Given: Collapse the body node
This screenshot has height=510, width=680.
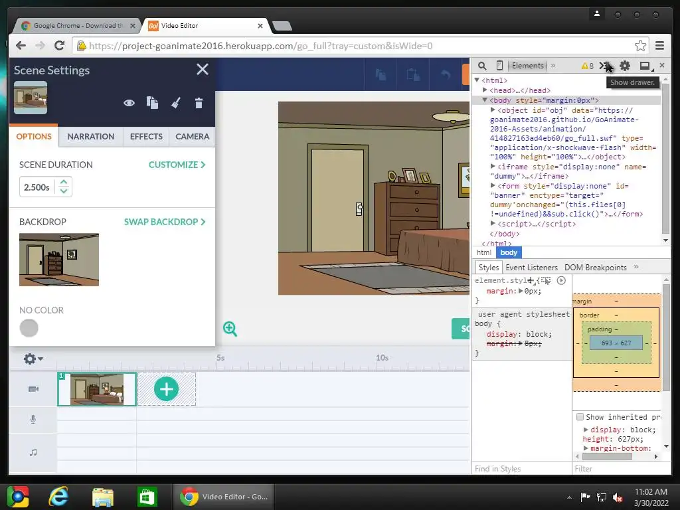Looking at the screenshot, I should 485,100.
